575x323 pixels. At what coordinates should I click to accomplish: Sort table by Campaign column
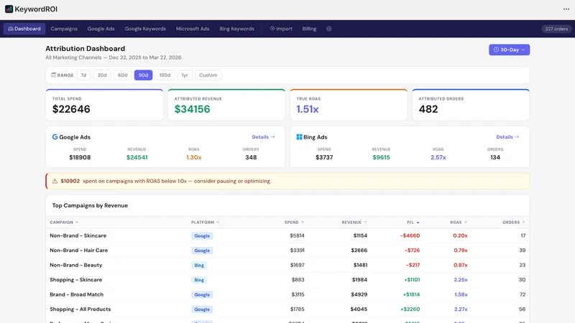(64, 223)
